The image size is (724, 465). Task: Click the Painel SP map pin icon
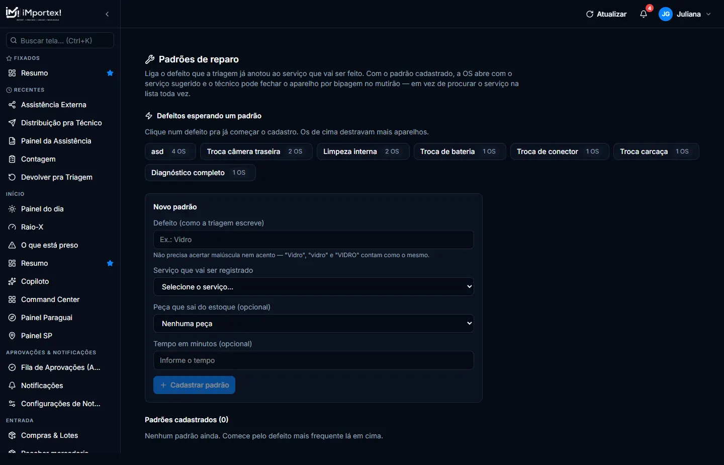click(12, 336)
